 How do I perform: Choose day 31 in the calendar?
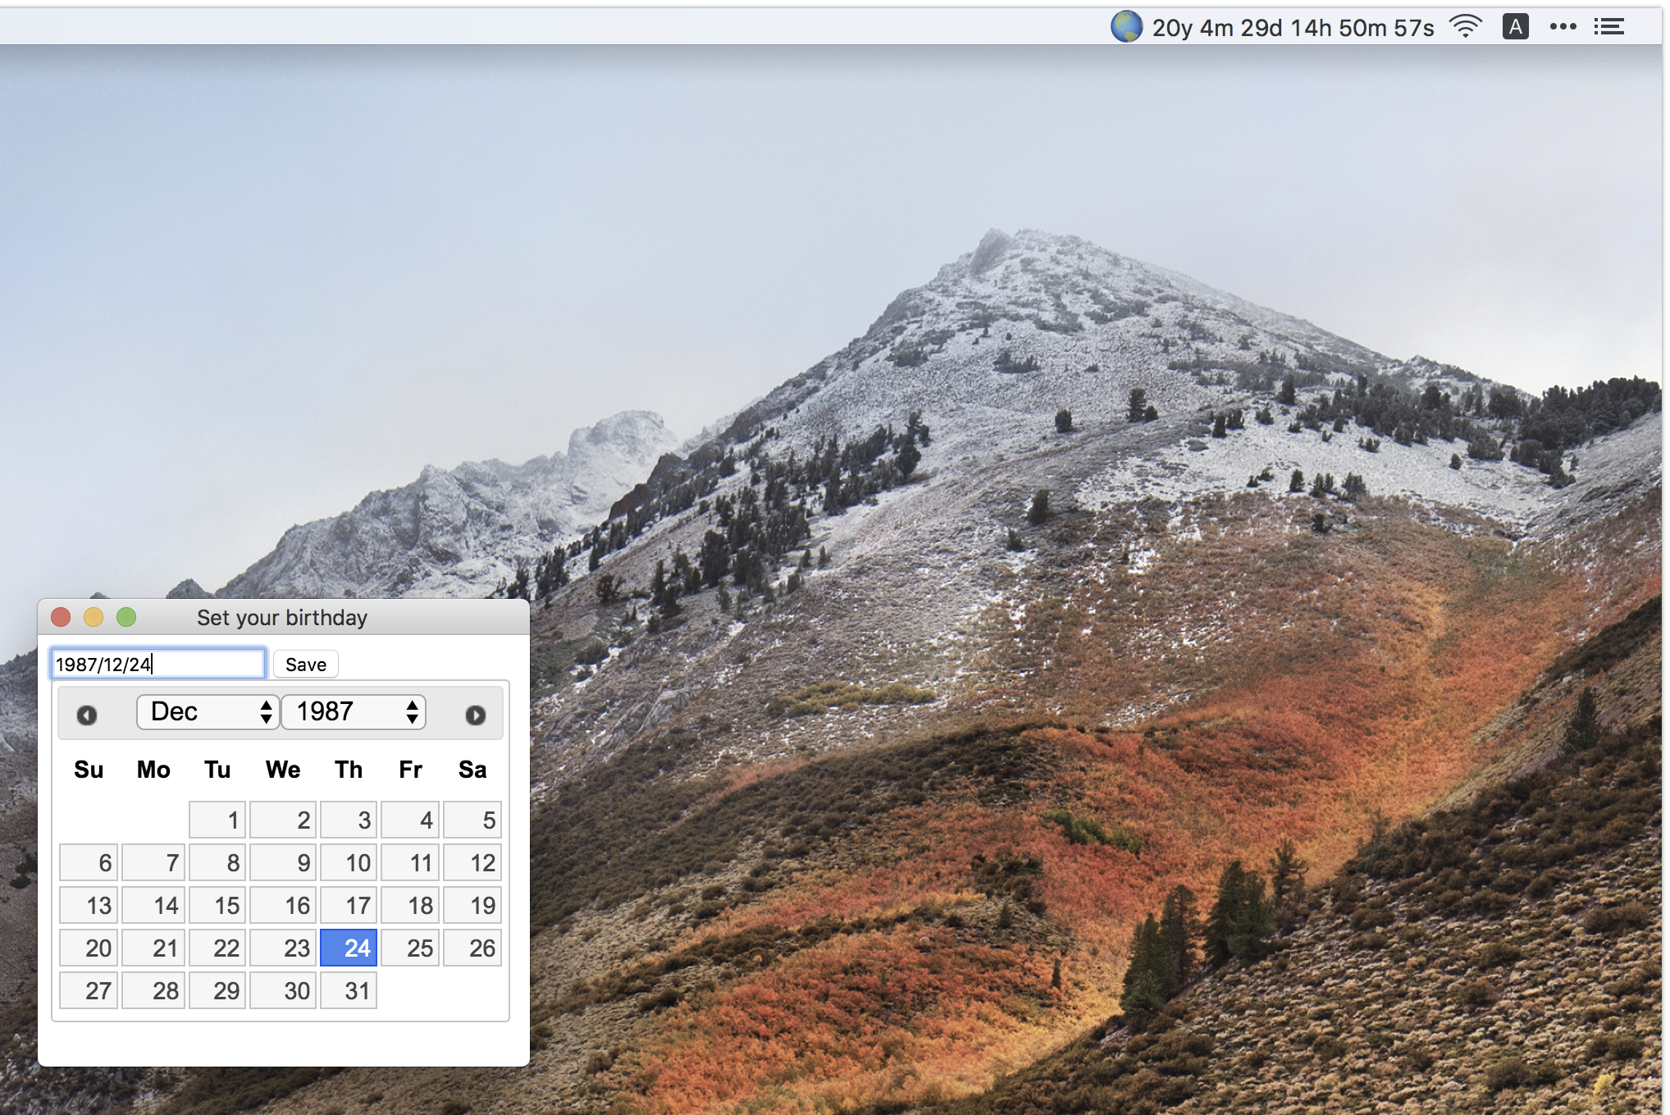tap(349, 990)
